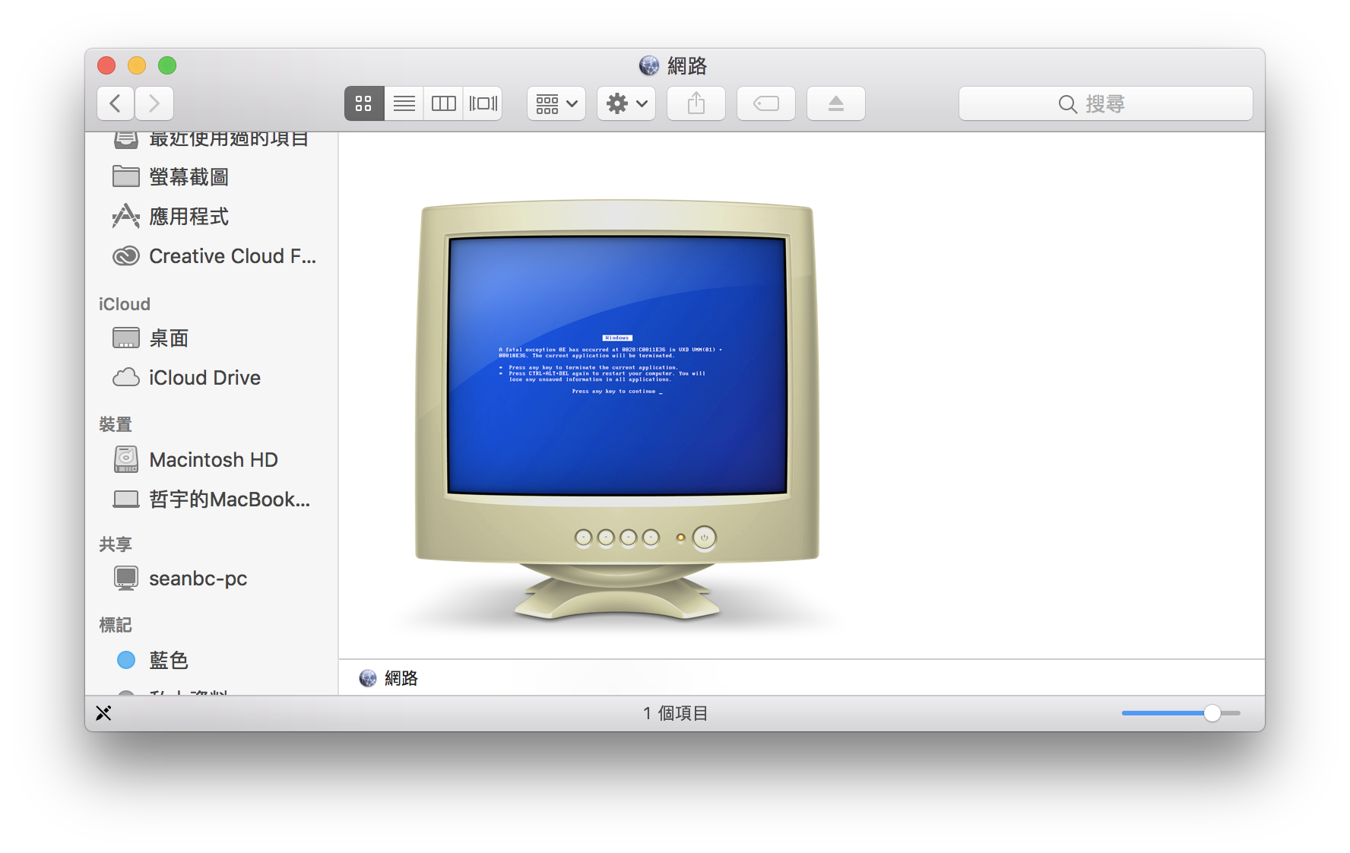Click the Share toolbar button

tap(696, 103)
